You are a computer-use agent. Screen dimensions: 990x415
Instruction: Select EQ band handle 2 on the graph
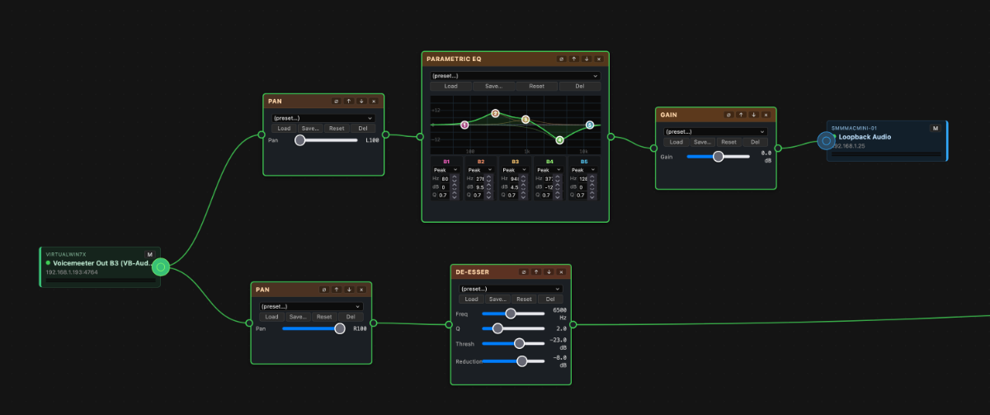[x=496, y=114]
